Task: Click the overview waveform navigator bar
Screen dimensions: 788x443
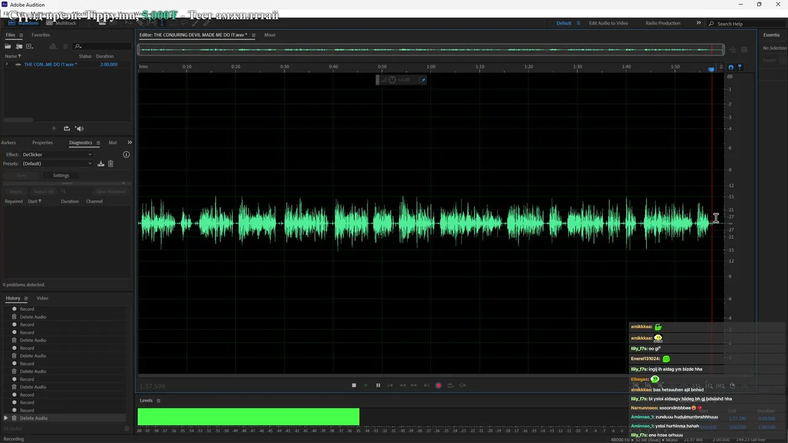Action: (430, 50)
